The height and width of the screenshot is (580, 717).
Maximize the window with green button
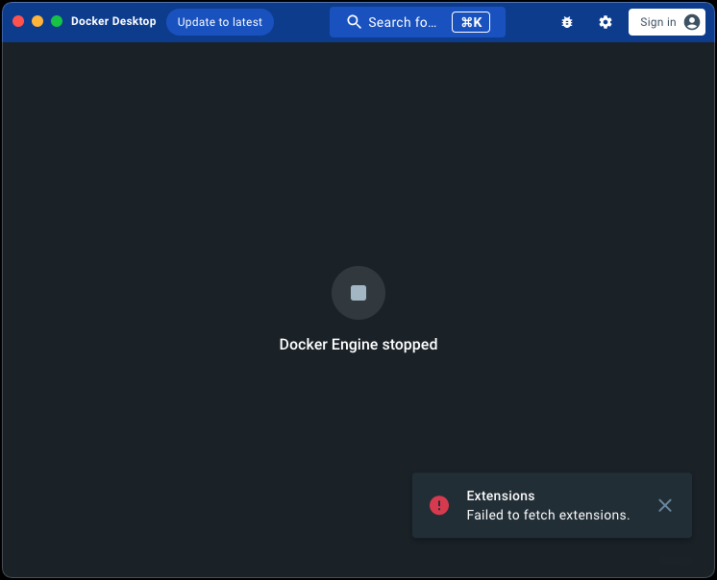coord(57,21)
